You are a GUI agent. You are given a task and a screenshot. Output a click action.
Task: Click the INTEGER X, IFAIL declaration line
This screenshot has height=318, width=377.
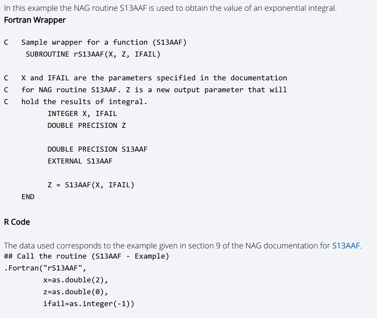pos(82,114)
